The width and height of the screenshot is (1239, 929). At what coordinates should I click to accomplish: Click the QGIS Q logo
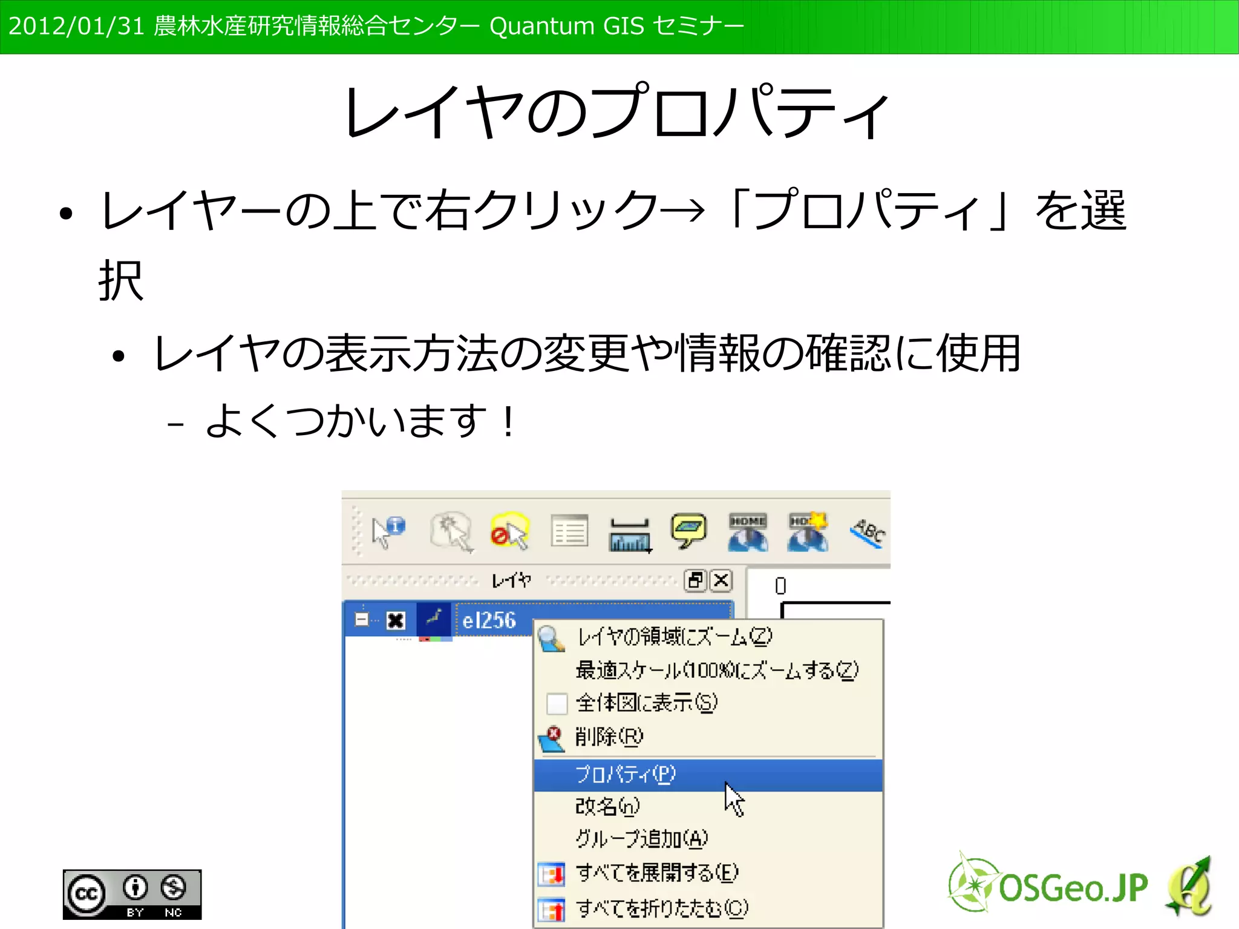1189,887
